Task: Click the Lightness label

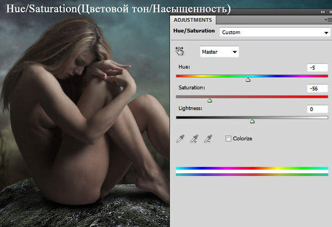Action: (x=190, y=108)
